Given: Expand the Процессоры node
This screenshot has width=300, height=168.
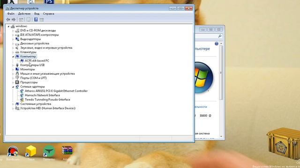Looking at the screenshot, I should point(13,83).
